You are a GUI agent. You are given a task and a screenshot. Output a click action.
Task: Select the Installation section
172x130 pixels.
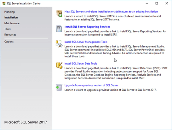click(x=11, y=17)
